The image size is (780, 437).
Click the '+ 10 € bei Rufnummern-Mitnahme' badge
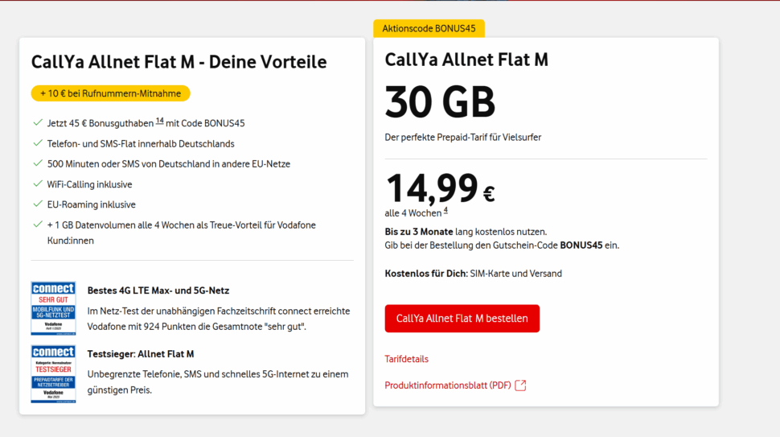(110, 93)
